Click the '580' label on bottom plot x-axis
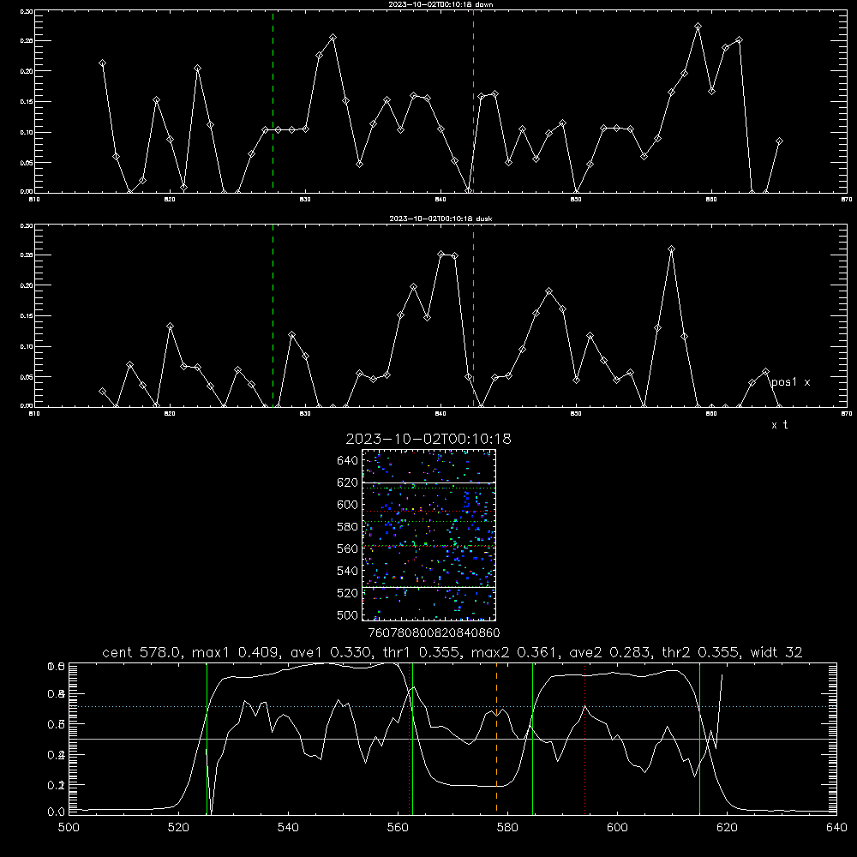Viewport: 857px width, 857px height. 507,828
